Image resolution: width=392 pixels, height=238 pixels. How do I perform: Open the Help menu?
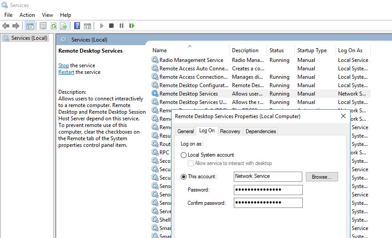tap(65, 15)
